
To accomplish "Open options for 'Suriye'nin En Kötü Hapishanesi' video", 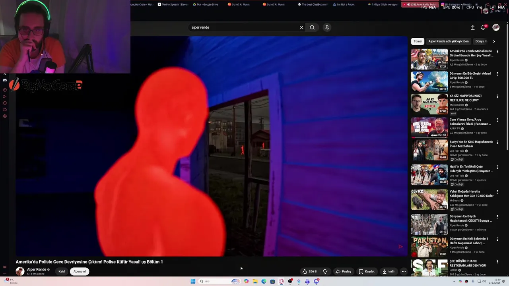I will pyautogui.click(x=497, y=142).
